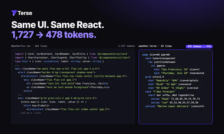Click the 'col gap=xs' line
Image resolution: width=224 pixels, height=134 pixels.
158,66
